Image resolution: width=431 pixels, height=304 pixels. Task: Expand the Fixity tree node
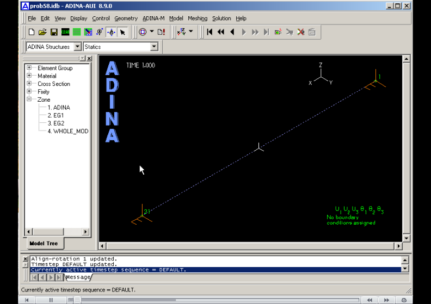click(x=29, y=91)
